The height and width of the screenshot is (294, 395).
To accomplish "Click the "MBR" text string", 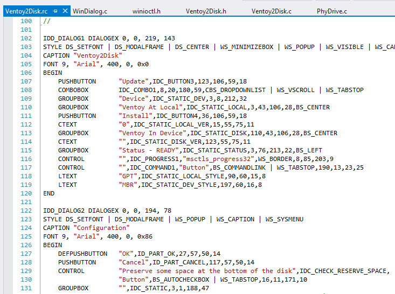I will 128,185.
